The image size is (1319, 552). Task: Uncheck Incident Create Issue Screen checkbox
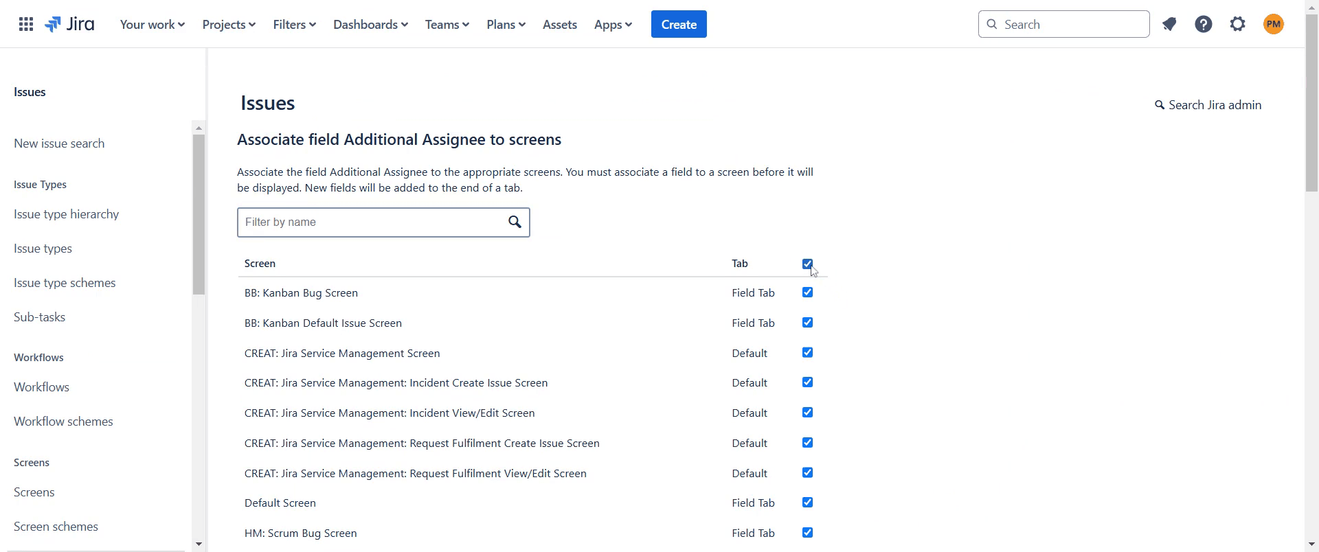[807, 382]
